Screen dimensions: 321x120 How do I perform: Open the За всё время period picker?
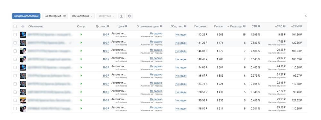tap(55, 16)
